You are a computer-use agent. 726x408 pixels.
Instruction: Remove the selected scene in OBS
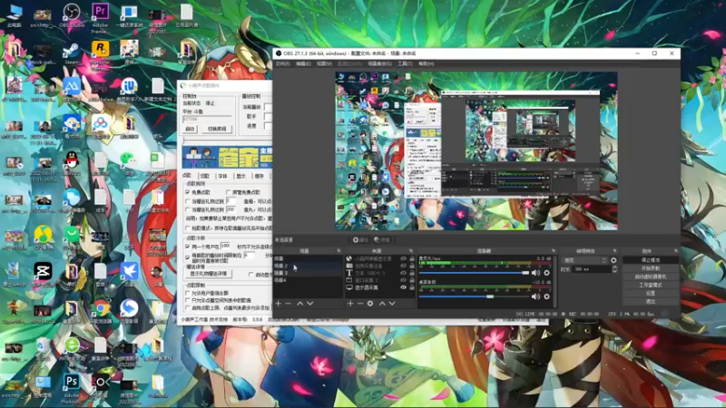tap(288, 304)
